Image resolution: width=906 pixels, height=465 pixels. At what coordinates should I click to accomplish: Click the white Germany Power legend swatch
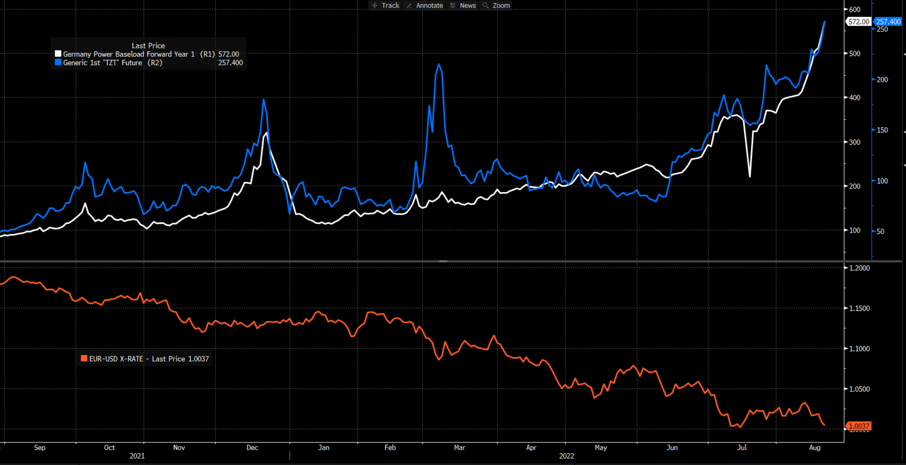(58, 54)
